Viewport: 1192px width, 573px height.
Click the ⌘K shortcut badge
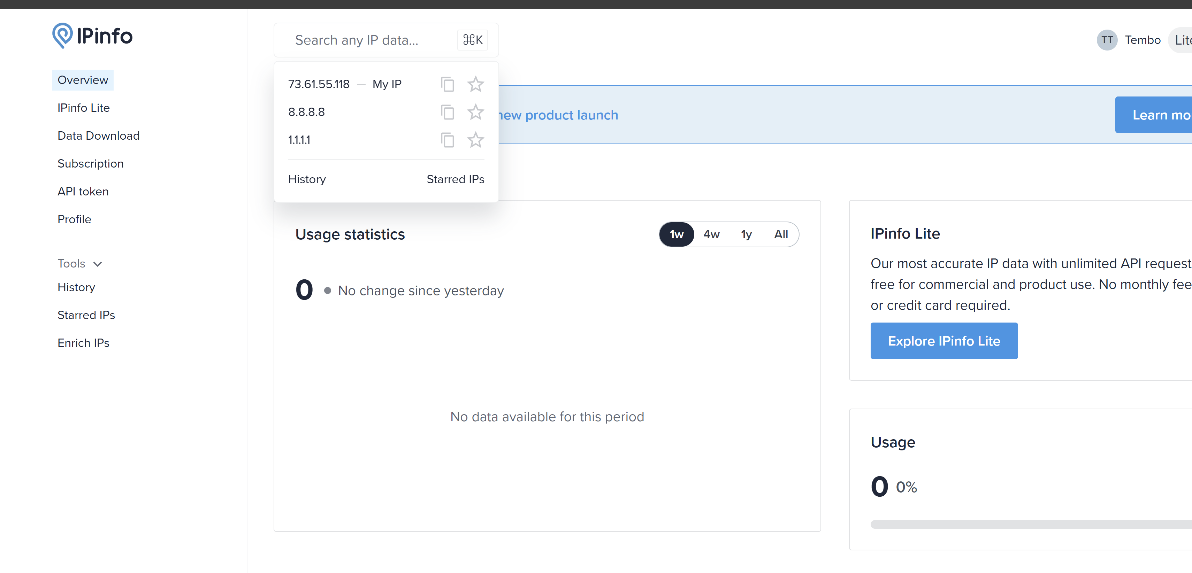coord(473,40)
